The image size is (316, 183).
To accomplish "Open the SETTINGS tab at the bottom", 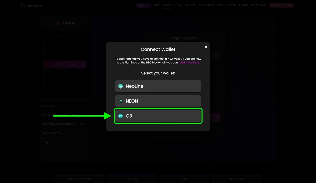I will point(237,179).
